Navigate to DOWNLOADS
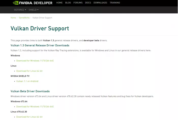Viewport: 178px width, 120px height. coord(100,3)
